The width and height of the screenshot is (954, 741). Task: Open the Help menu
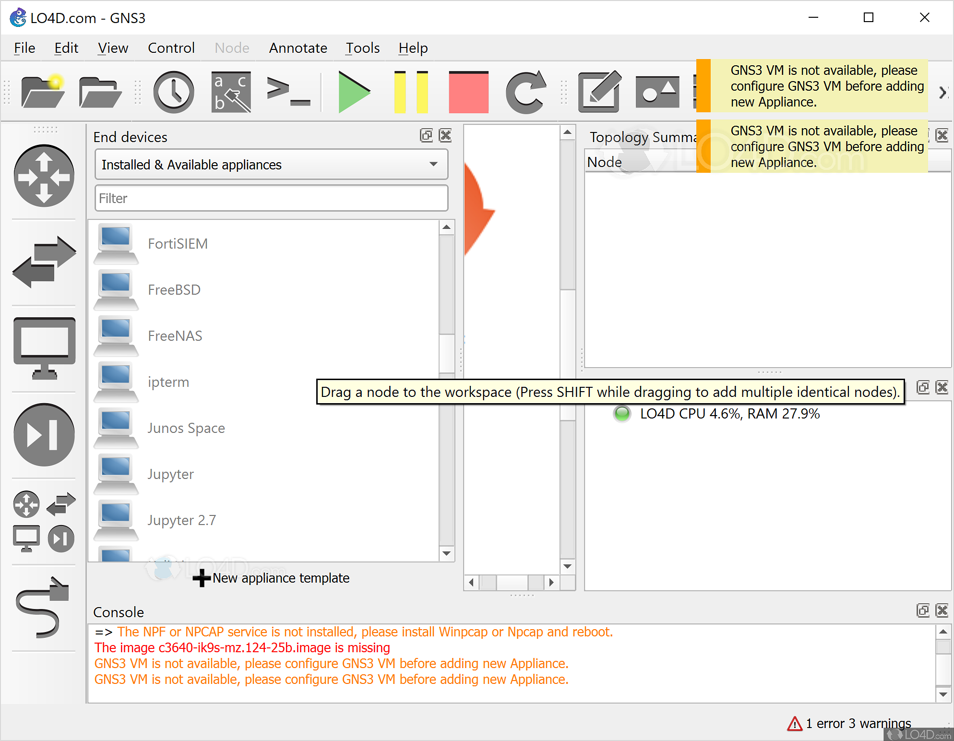click(x=413, y=48)
